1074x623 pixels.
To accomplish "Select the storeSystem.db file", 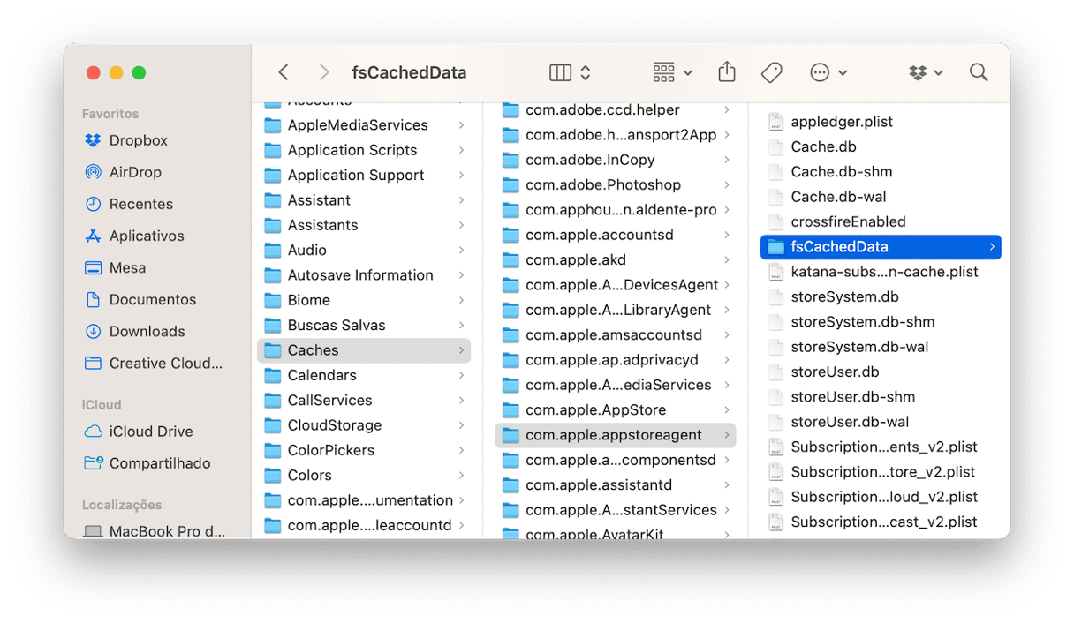I will pos(881,296).
